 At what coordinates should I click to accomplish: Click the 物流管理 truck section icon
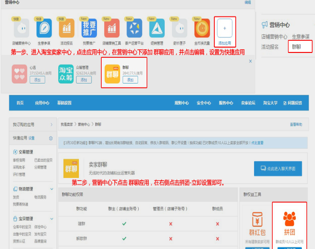point(15,189)
